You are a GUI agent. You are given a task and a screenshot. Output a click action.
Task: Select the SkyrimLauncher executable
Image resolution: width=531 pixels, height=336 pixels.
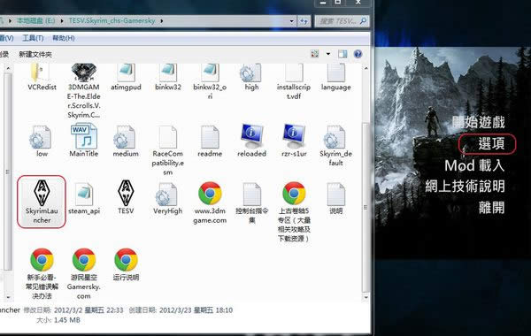[42, 202]
